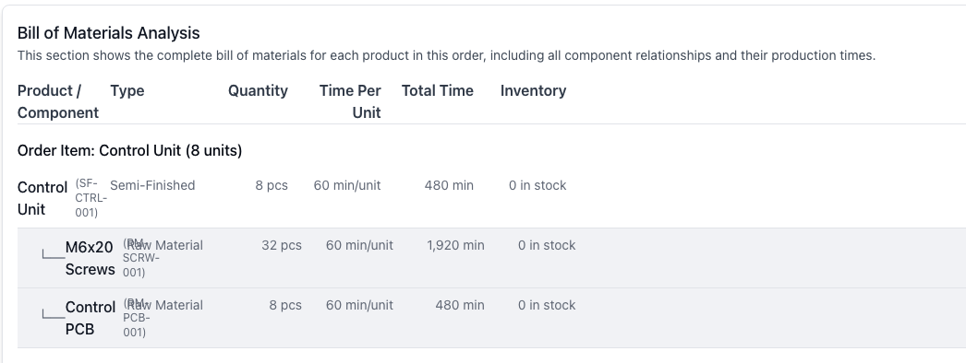The width and height of the screenshot is (966, 363).
Task: Click the RM-PCB-001 component code
Action: (x=137, y=318)
